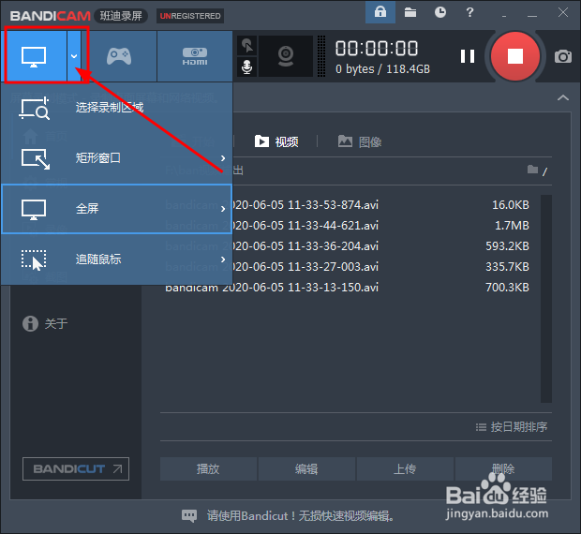This screenshot has height=534, width=581.
Task: Click the select-recording-area icon with magnifier
Action: pyautogui.click(x=34, y=108)
